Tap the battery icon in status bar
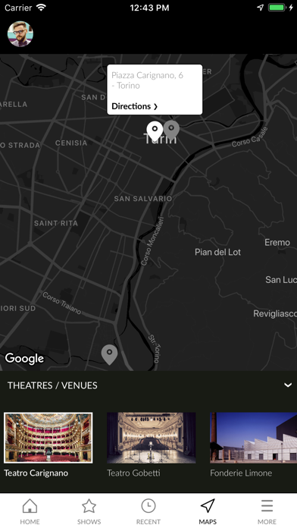The width and height of the screenshot is (297, 528). (277, 8)
